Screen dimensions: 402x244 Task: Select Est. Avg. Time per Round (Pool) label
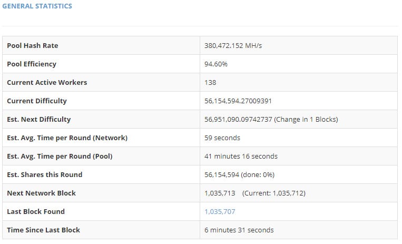point(60,156)
